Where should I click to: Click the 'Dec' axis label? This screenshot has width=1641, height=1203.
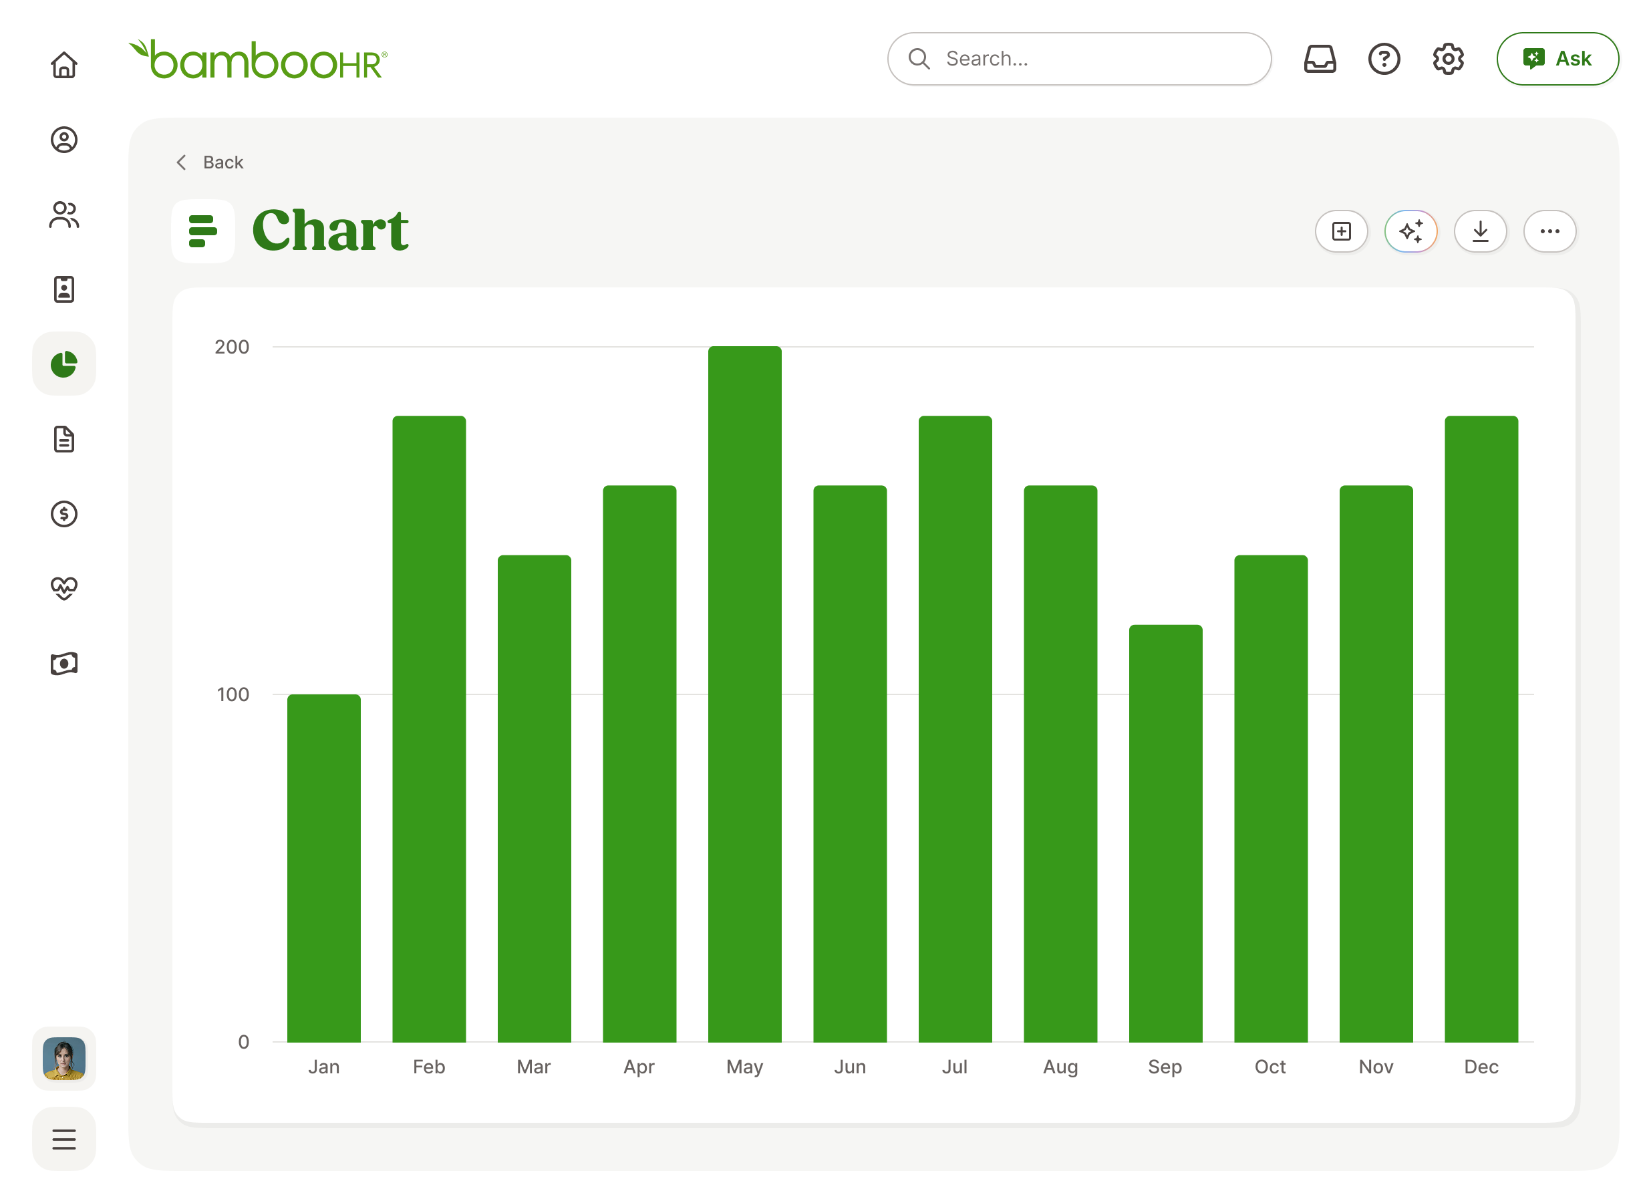1481,1067
